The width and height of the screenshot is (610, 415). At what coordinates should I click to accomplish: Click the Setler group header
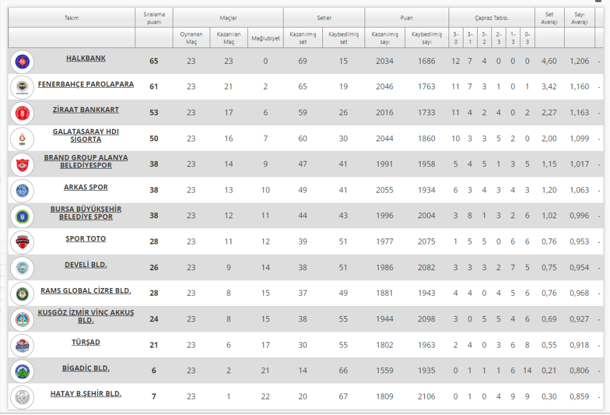[x=324, y=18]
